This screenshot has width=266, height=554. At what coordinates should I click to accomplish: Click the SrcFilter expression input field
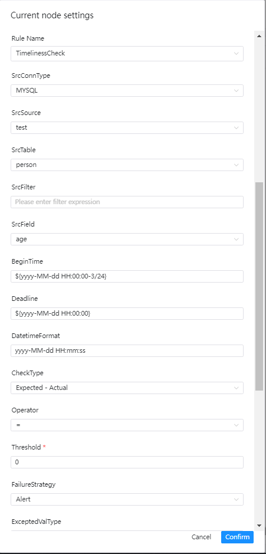tap(127, 202)
